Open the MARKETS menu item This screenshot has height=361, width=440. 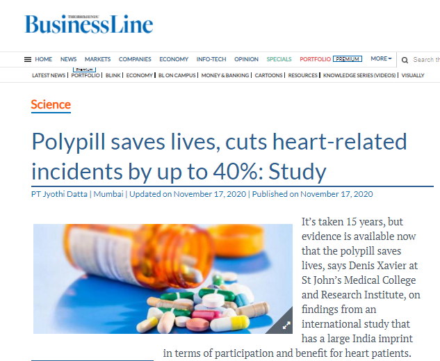pyautogui.click(x=97, y=59)
